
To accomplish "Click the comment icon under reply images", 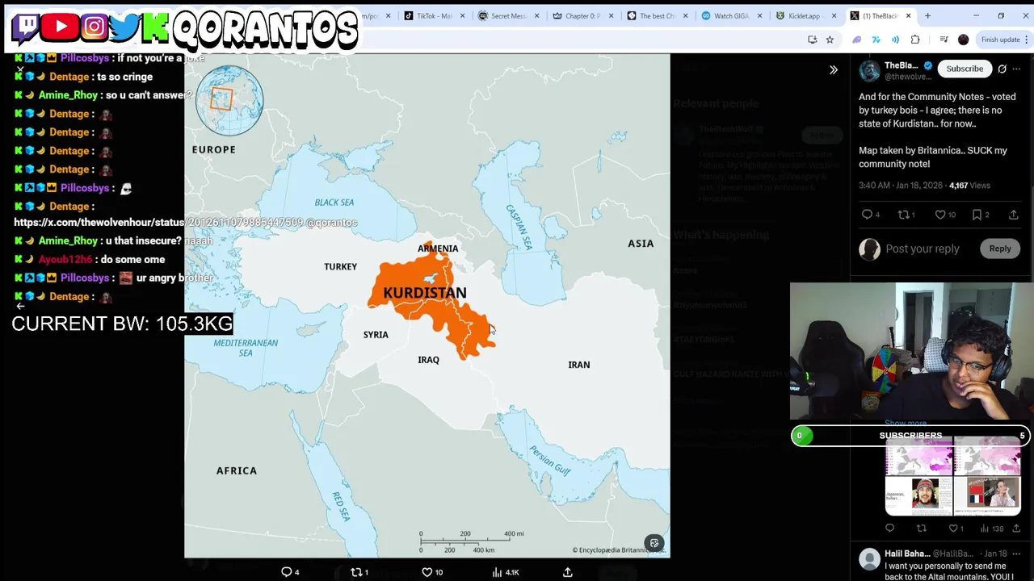I will [889, 529].
